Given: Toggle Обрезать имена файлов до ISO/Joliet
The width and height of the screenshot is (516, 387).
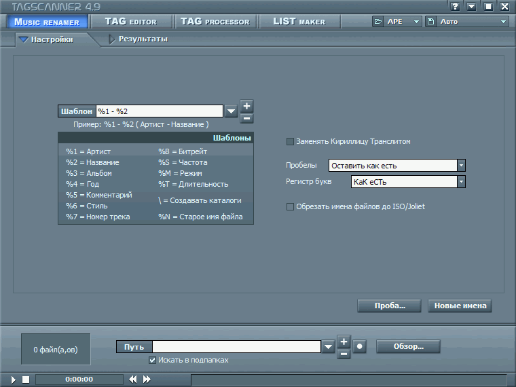Looking at the screenshot, I should (x=290, y=206).
